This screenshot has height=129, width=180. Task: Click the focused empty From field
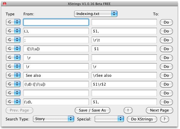[56, 22]
